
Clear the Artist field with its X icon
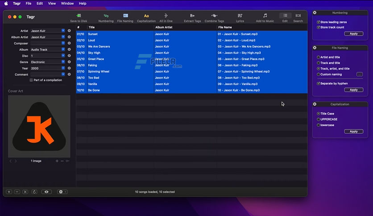pos(69,31)
